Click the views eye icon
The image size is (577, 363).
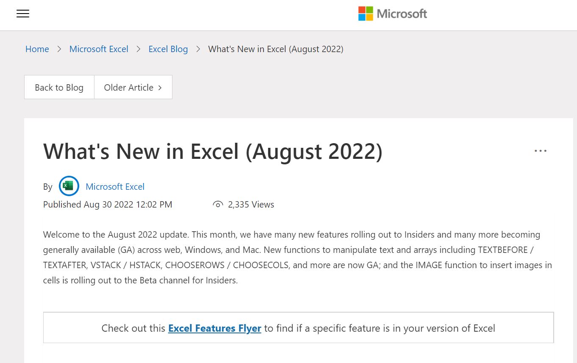[217, 204]
